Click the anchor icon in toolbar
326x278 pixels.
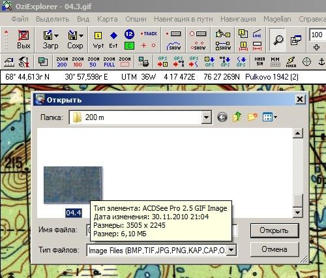coord(321,62)
